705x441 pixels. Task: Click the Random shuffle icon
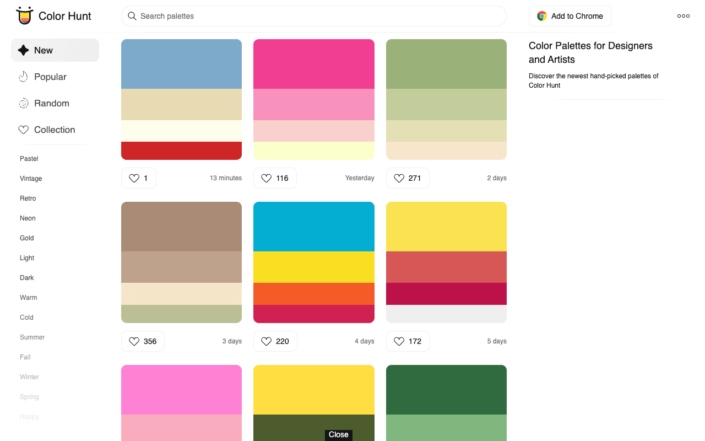pos(23,103)
